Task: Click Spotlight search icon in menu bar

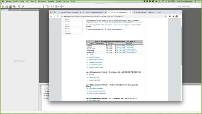Action: pos(195,1)
